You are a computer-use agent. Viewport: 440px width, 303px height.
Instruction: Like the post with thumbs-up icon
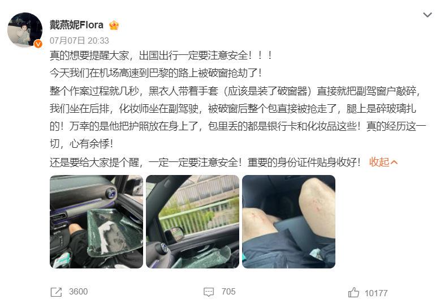coord(353,292)
